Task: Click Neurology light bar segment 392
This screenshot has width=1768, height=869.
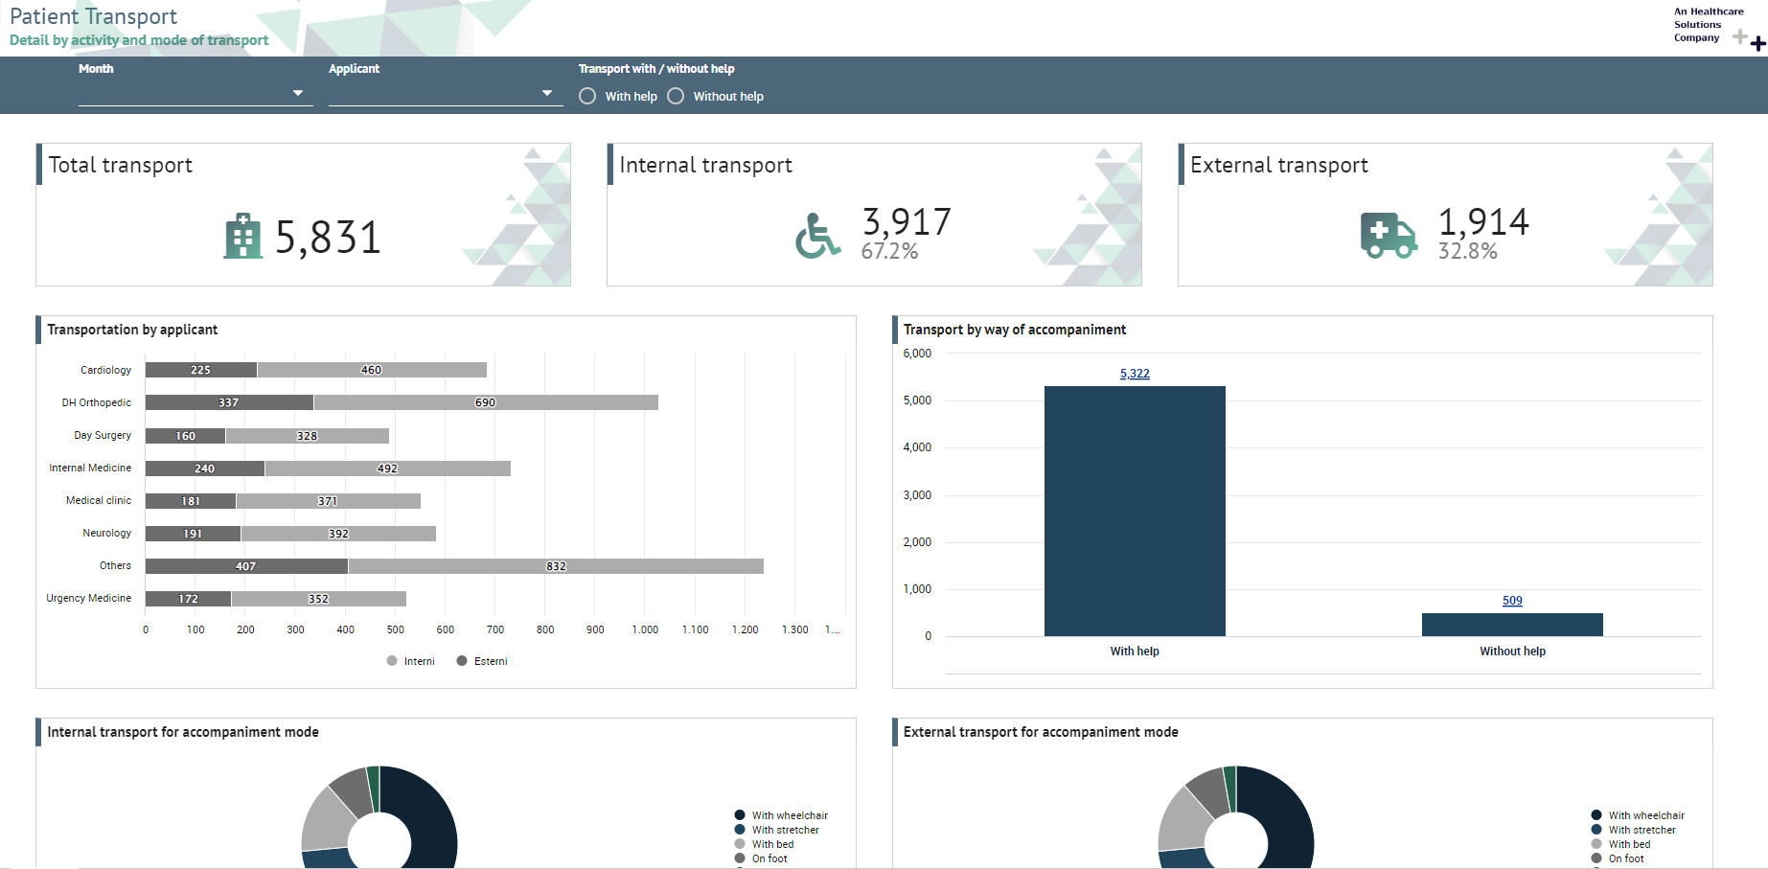Action: 338,534
